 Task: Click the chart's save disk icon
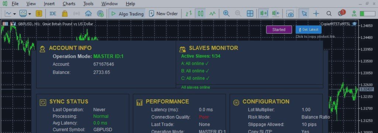[x=13, y=24]
